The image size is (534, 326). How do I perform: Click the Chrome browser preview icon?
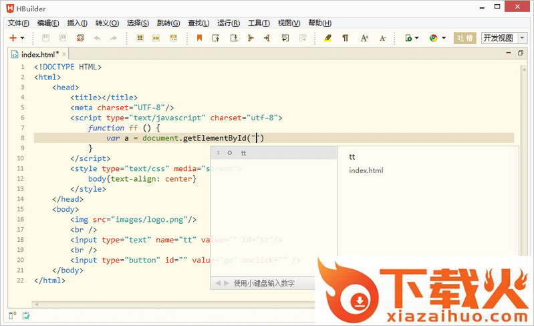tap(433, 38)
